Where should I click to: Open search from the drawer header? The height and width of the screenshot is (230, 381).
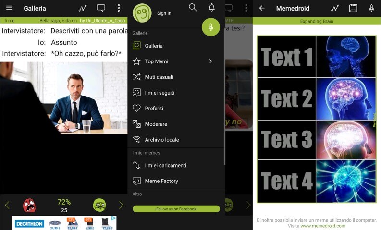pos(193,8)
